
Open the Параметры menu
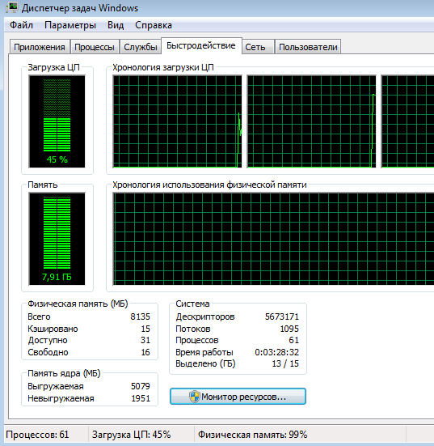coord(70,25)
